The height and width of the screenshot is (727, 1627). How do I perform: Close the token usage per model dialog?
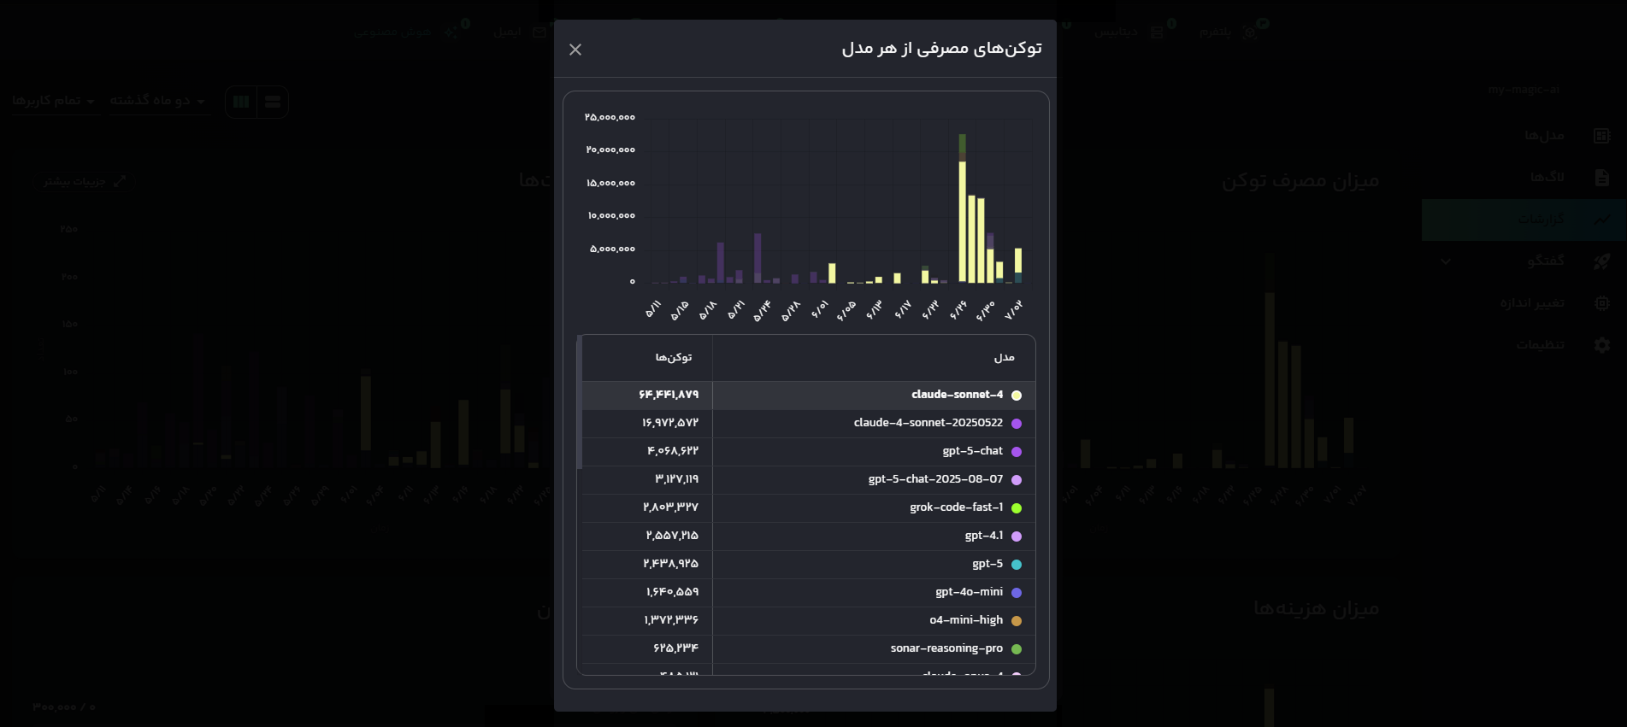575,50
